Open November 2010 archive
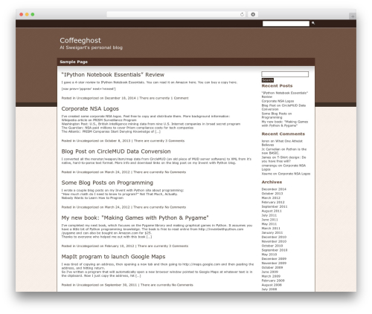 274,241
